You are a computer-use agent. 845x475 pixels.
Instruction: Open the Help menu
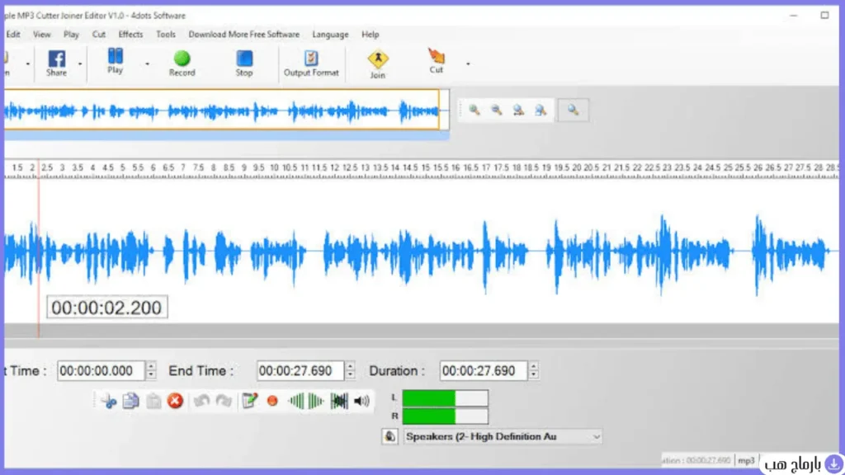tap(371, 35)
